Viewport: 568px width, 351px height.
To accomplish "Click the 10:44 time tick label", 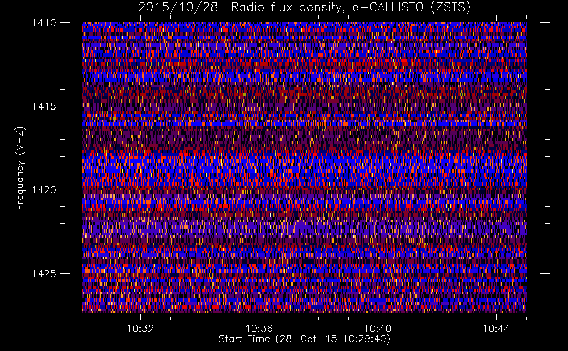I will tap(496, 329).
